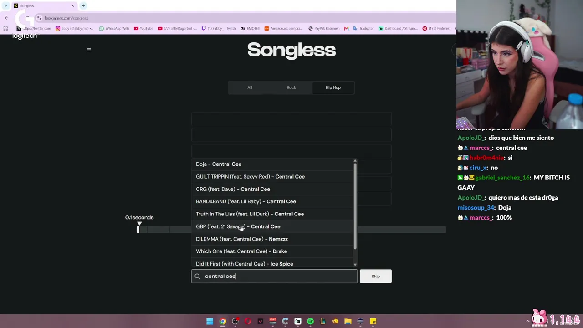Select the All genre tab
This screenshot has width=583, height=328.
tap(250, 87)
